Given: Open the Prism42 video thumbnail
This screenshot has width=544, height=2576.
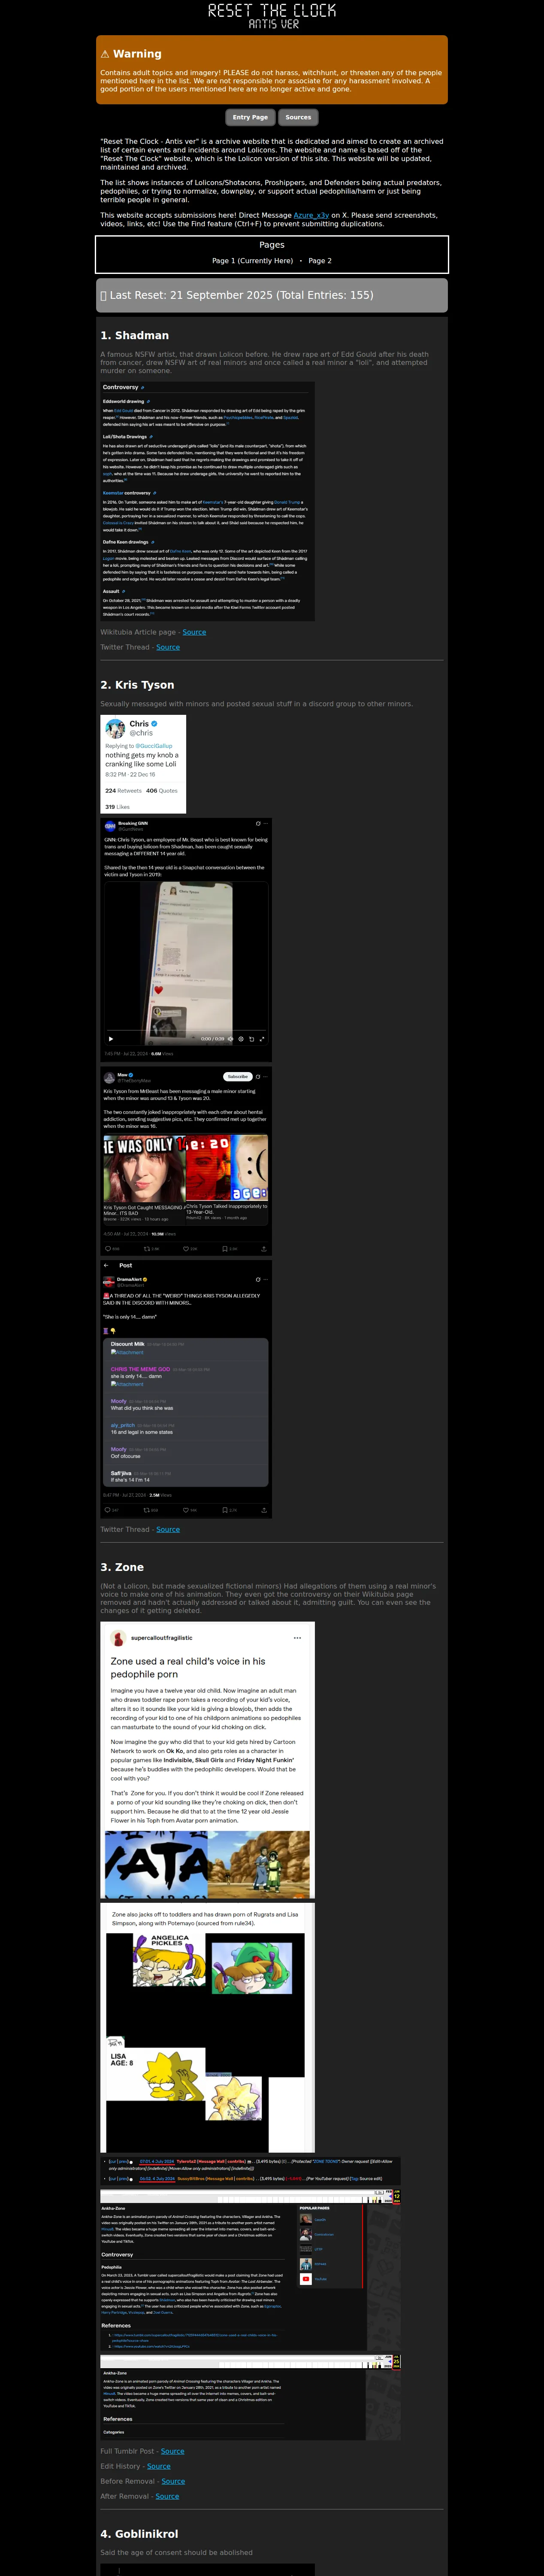Looking at the screenshot, I should click(x=227, y=1168).
